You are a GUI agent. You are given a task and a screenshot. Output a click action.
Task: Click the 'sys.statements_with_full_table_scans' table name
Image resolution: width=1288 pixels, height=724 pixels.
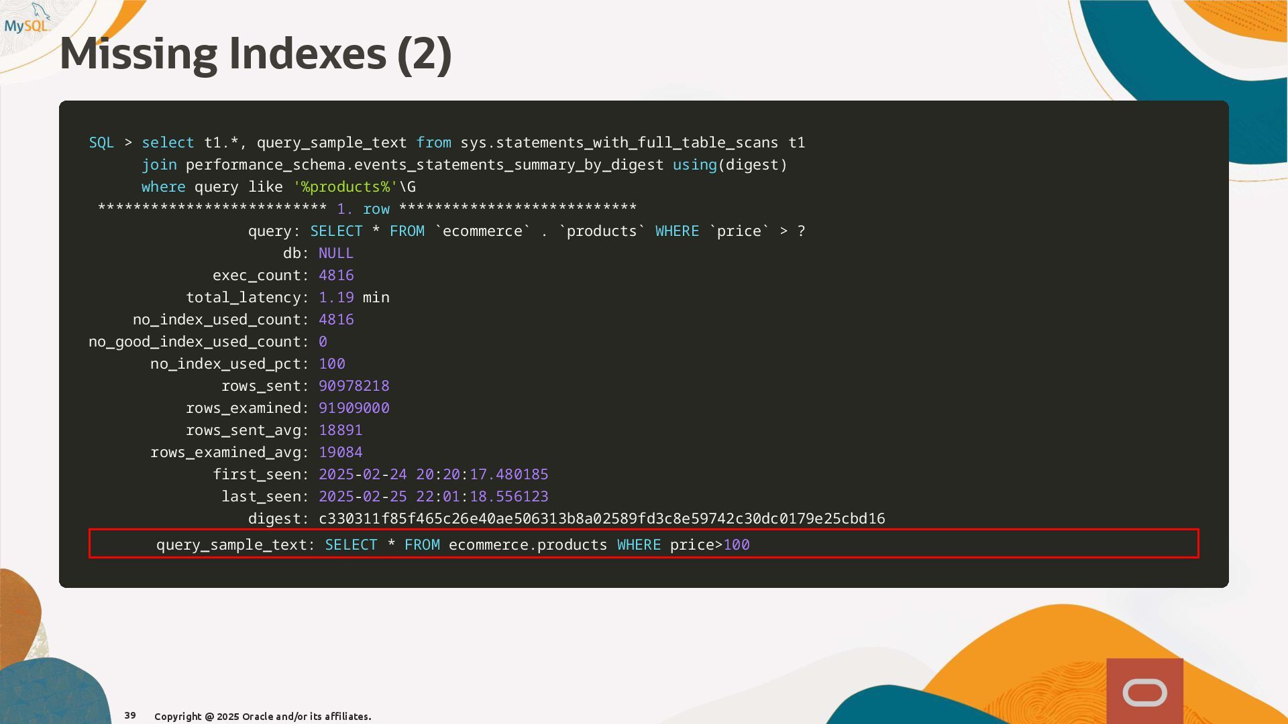[x=619, y=143]
